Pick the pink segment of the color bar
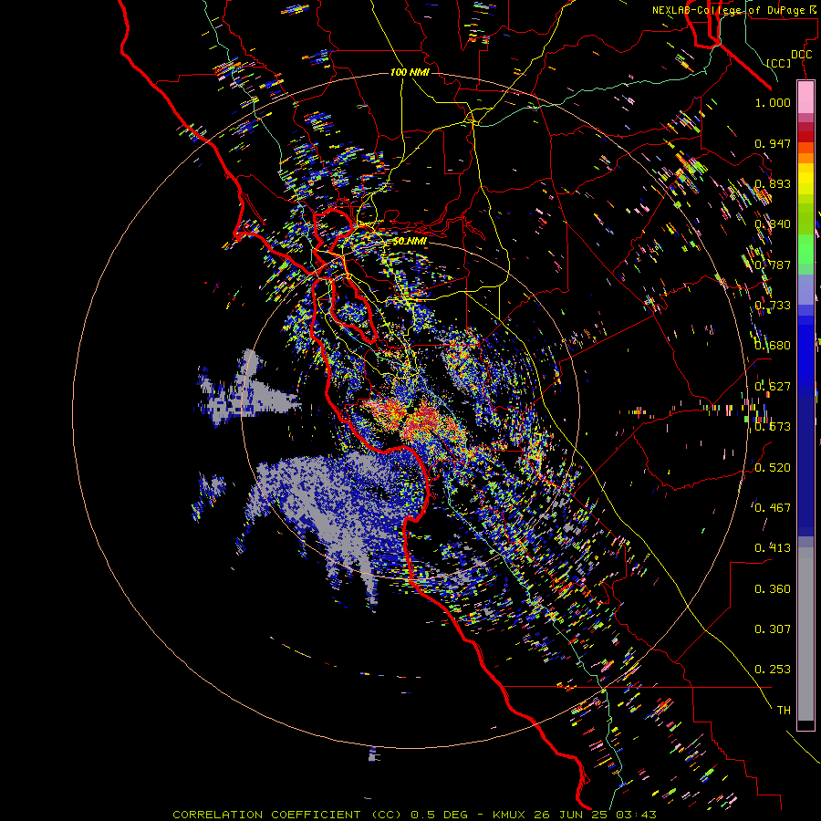 tap(805, 97)
